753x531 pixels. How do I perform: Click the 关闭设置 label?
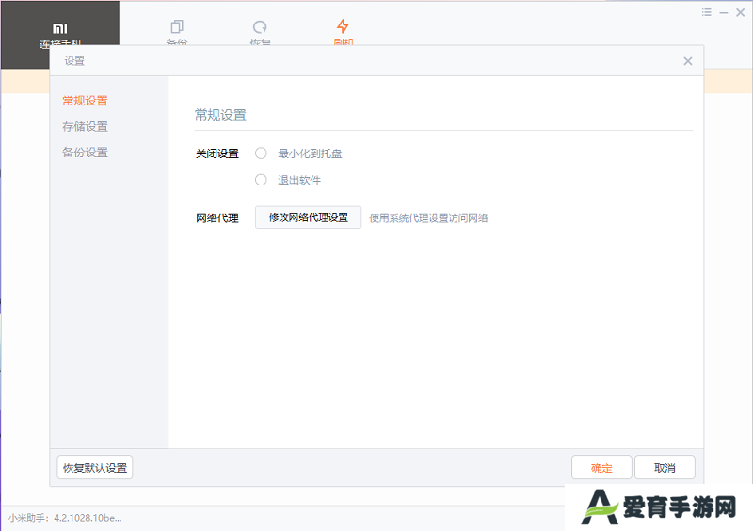pos(217,153)
